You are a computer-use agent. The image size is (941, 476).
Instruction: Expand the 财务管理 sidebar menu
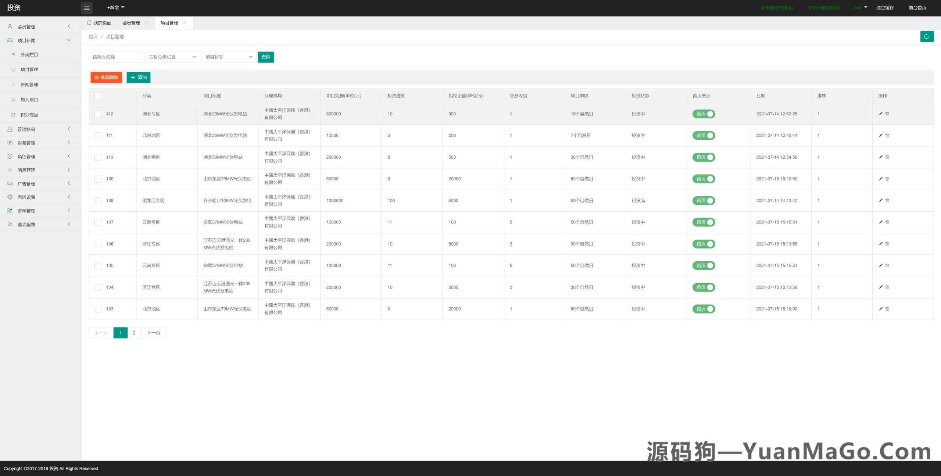(26, 143)
